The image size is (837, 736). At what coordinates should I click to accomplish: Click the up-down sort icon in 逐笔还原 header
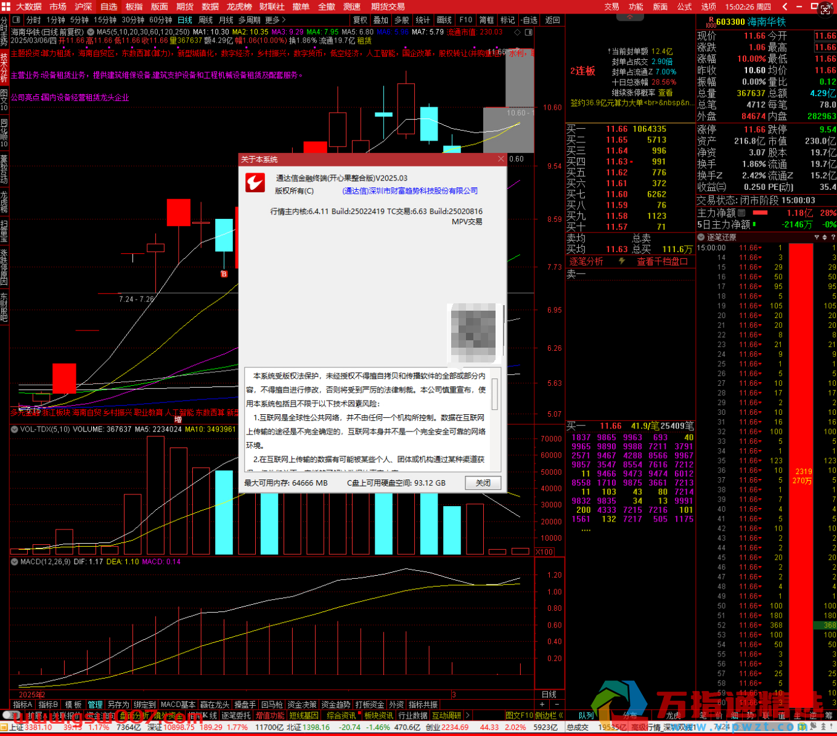click(x=825, y=237)
